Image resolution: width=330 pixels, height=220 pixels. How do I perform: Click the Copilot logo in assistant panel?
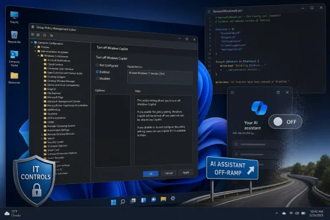pos(260,108)
